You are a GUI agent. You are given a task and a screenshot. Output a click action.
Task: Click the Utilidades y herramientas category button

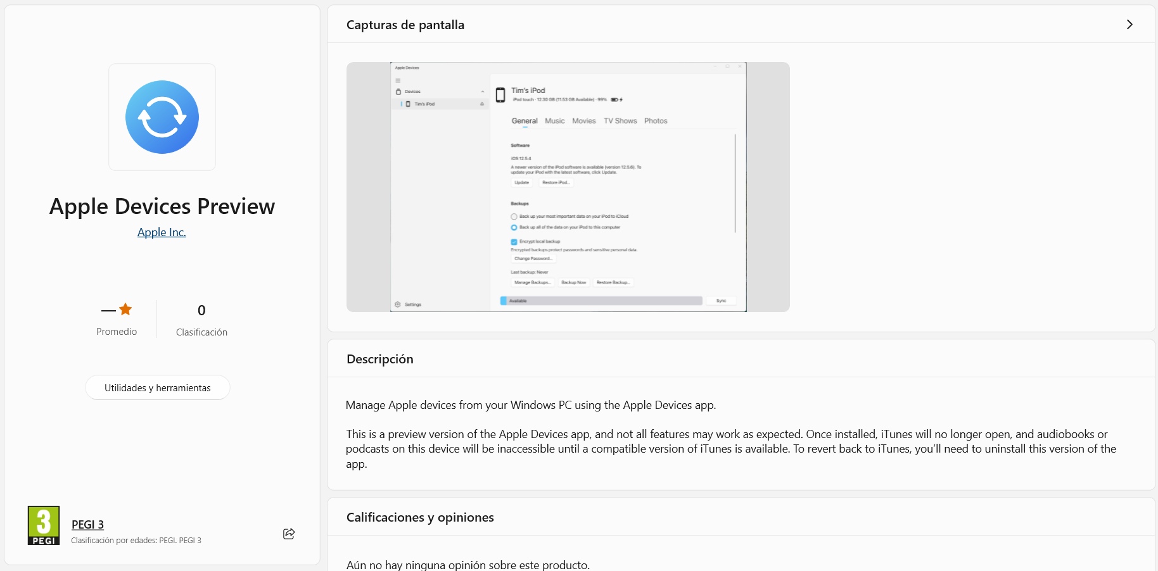pos(157,388)
